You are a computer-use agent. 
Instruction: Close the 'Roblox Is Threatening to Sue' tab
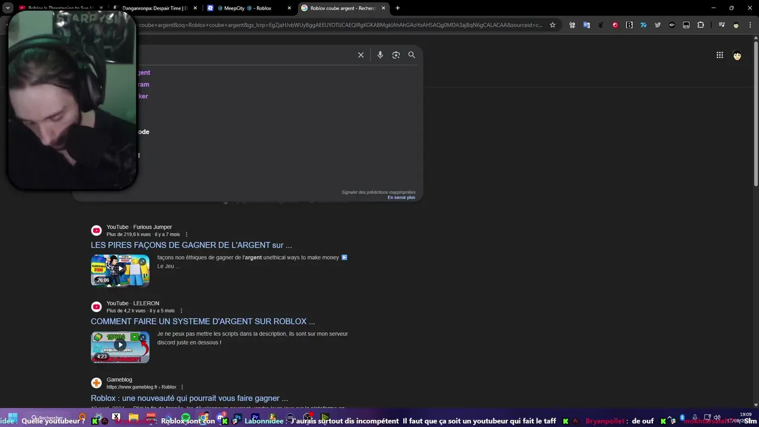click(101, 8)
